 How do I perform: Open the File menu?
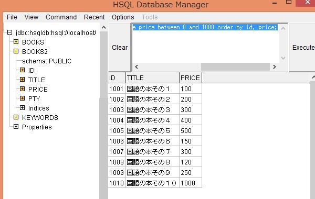pyautogui.click(x=12, y=17)
